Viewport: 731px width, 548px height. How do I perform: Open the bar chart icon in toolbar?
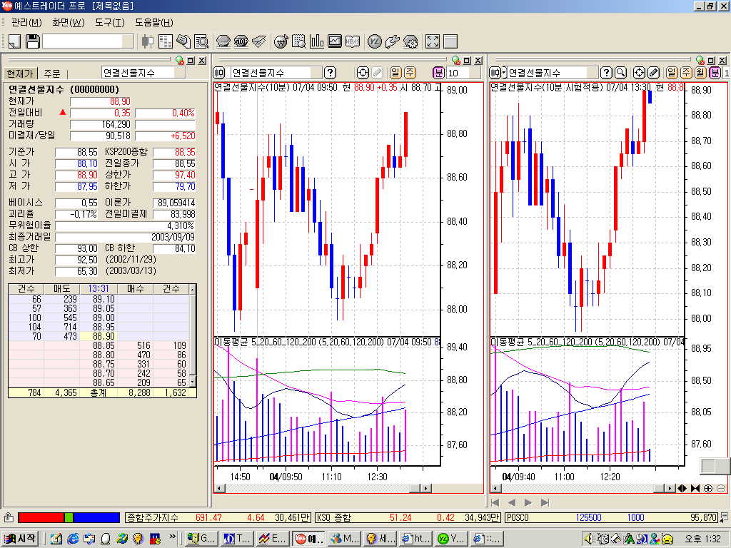[316, 41]
